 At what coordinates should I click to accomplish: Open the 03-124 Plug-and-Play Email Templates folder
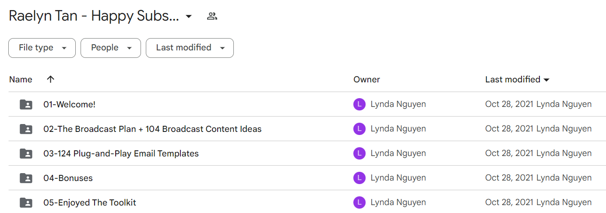[x=121, y=153]
